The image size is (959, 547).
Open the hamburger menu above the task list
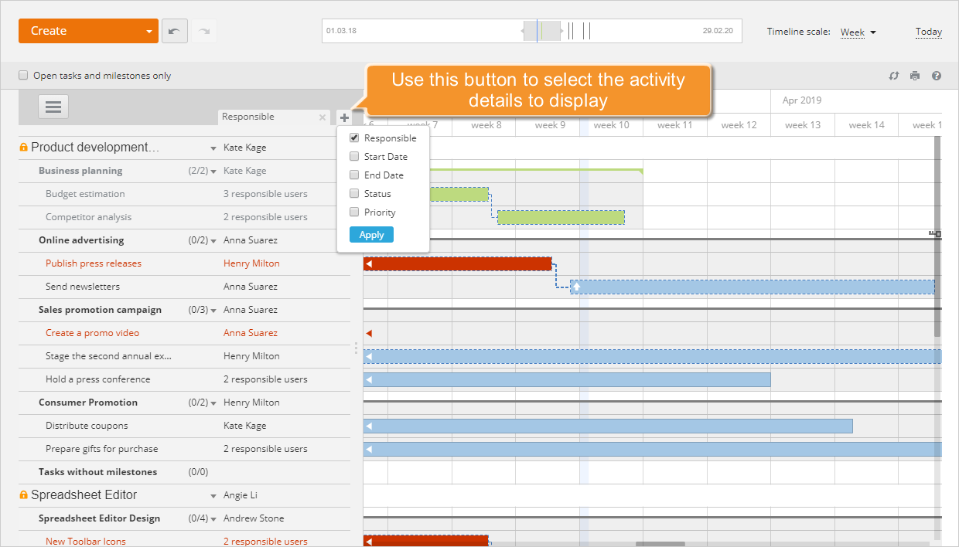tap(53, 107)
